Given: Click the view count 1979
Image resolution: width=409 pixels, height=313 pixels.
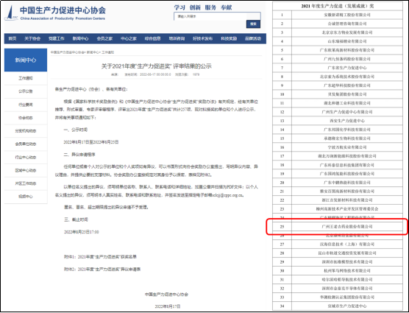Looking at the screenshot, I should click(x=196, y=74).
